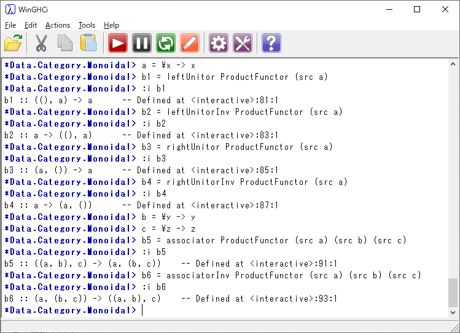Run the program with red play icon
This screenshot has height=333, width=460.
point(118,43)
